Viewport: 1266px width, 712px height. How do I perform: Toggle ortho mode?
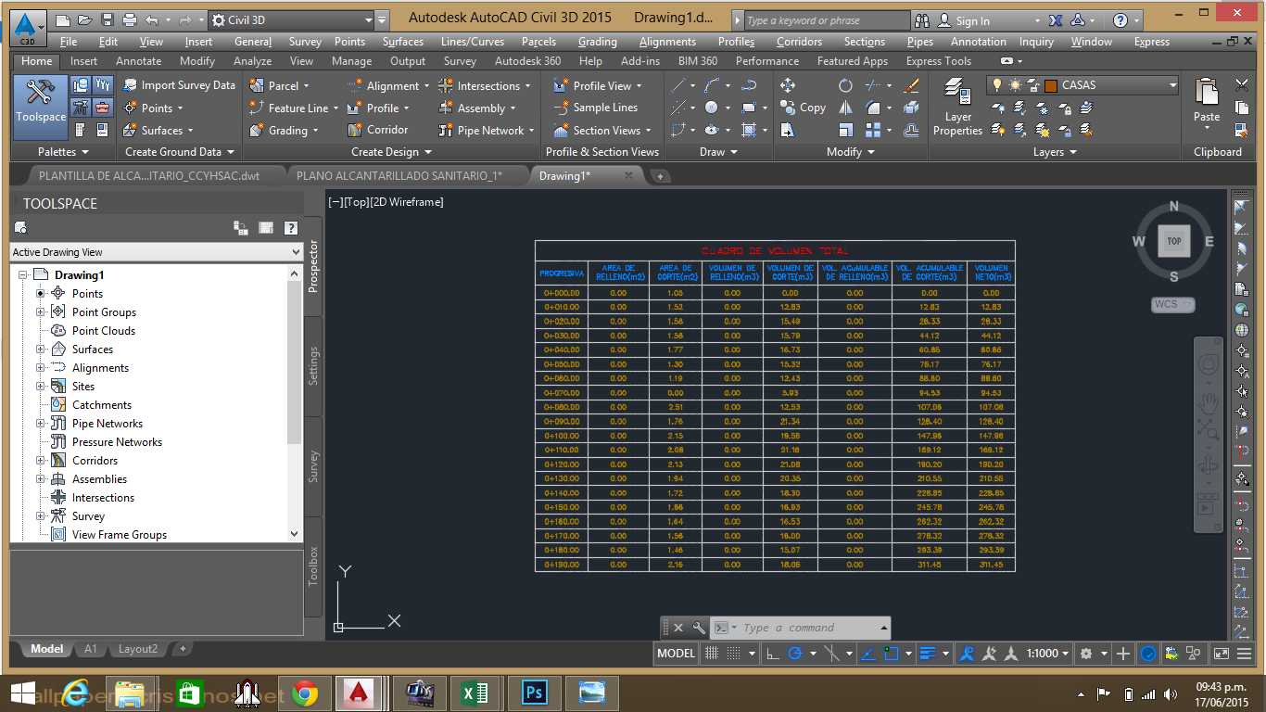(x=772, y=654)
